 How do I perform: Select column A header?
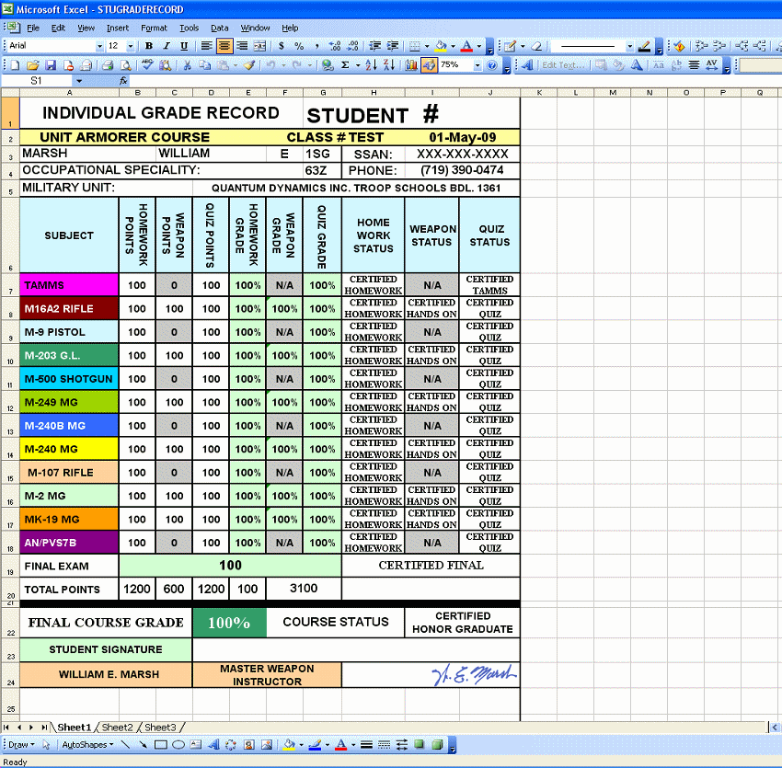[x=69, y=93]
